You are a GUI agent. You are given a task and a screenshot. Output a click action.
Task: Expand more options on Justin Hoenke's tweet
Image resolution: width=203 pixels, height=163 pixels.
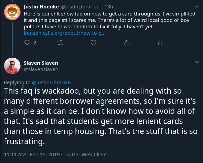197,6
